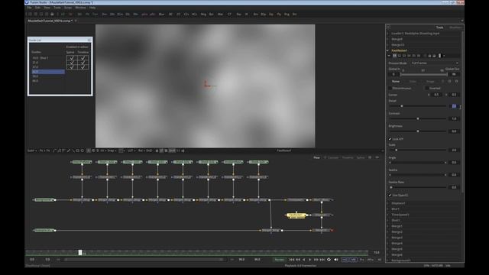The image size is (489, 275).
Task: Click the Detail slider handle
Action: click(x=402, y=106)
